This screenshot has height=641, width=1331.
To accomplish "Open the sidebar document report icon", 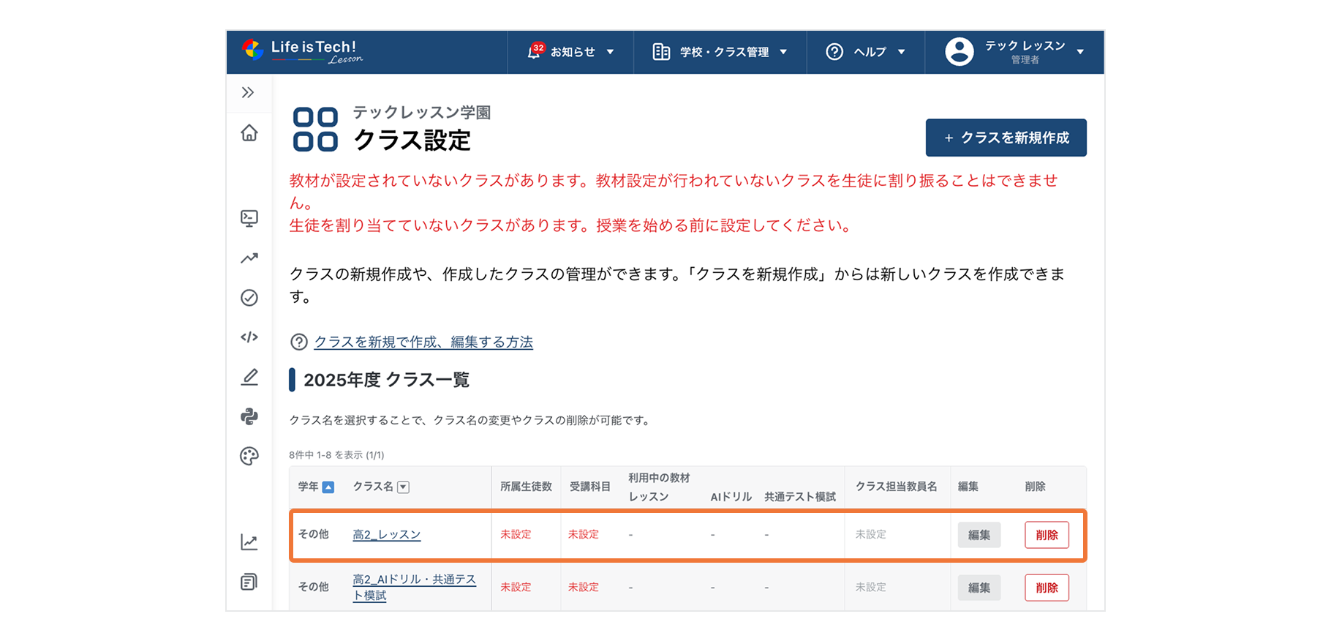I will [x=249, y=582].
